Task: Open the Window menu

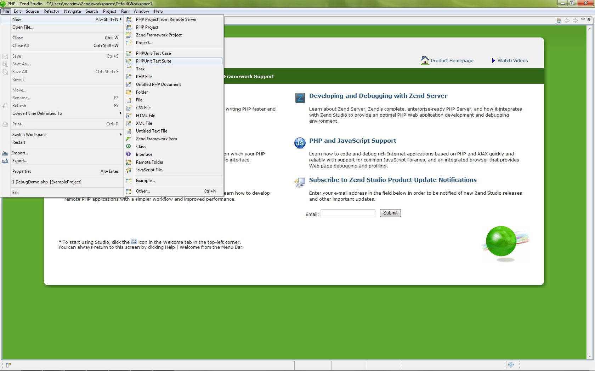Action: 141,11
